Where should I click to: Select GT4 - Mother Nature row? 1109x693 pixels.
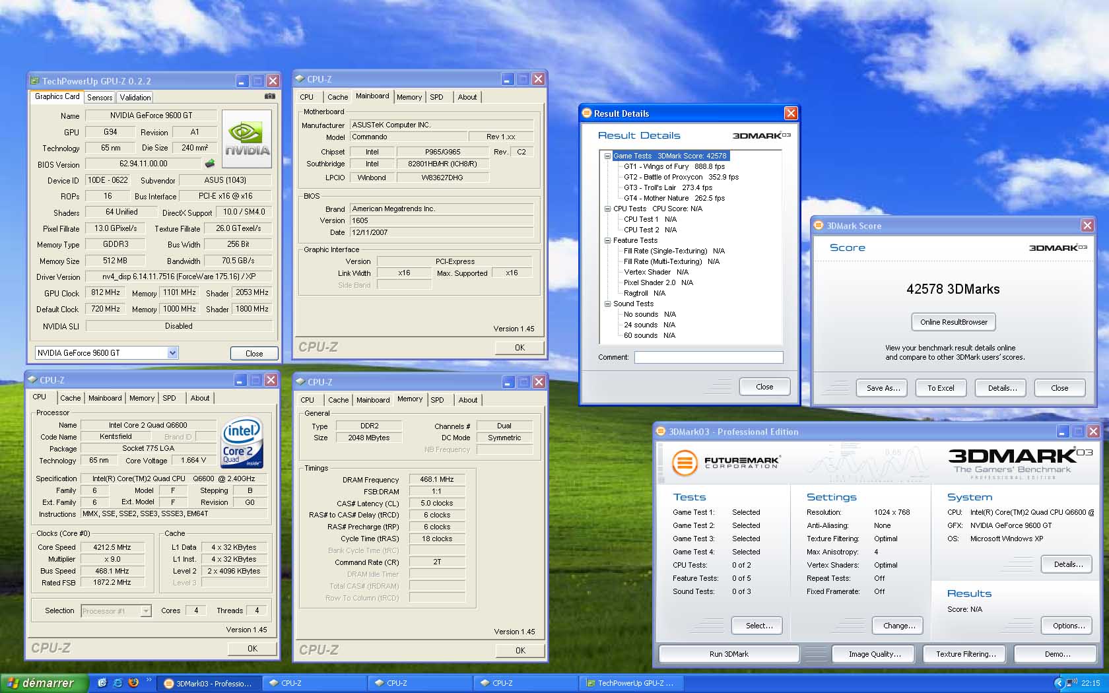click(674, 198)
